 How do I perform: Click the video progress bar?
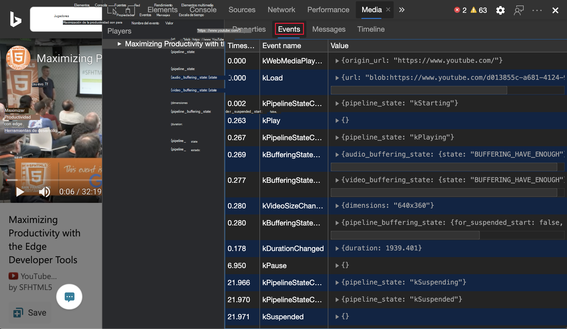click(52, 180)
